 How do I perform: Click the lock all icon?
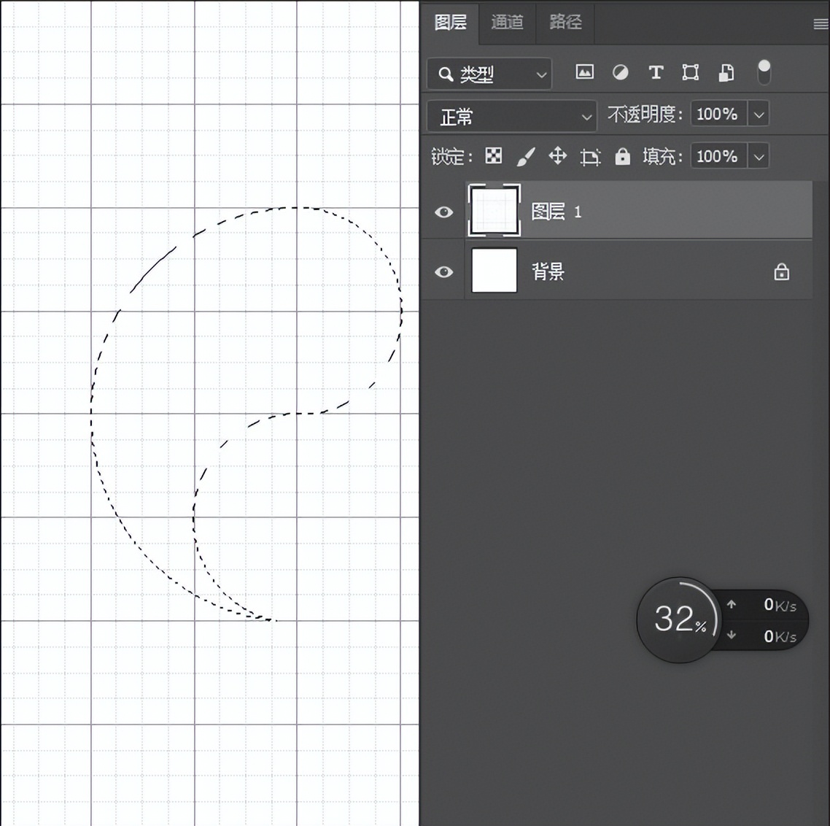[622, 155]
